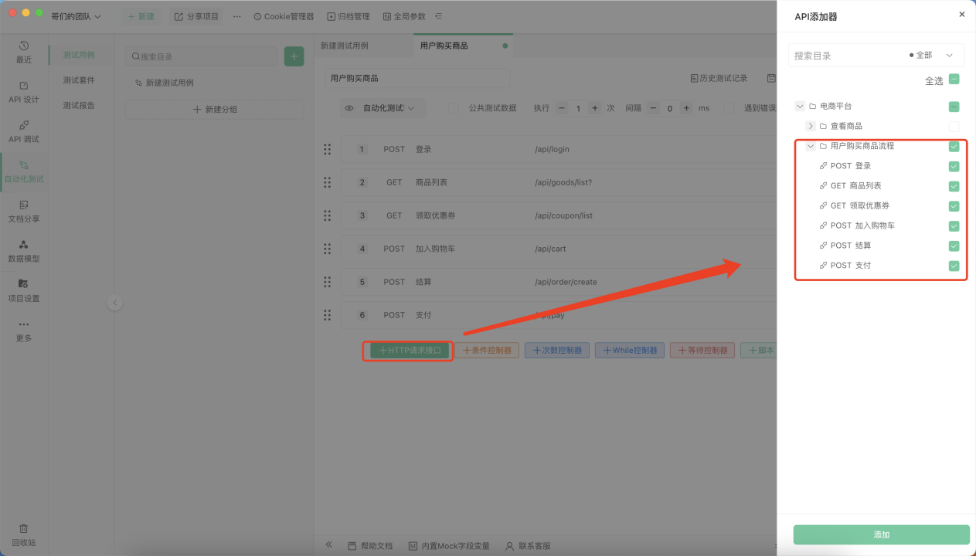Click drag handle icon of 支付 step
This screenshot has height=556, width=976.
point(328,315)
